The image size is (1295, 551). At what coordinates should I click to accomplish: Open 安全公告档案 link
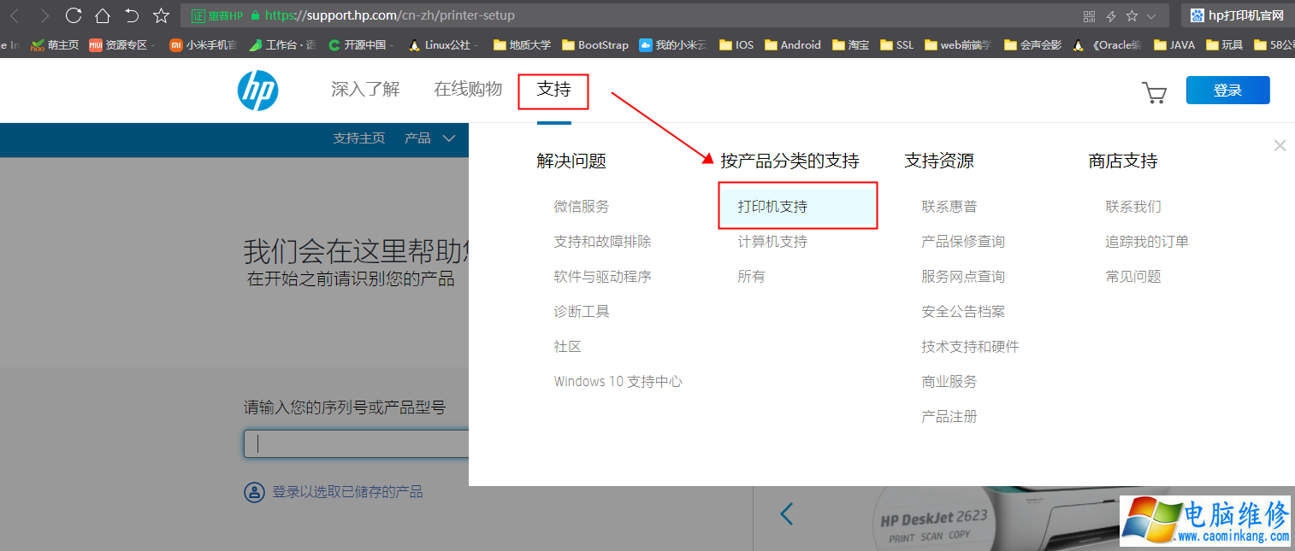coord(963,312)
